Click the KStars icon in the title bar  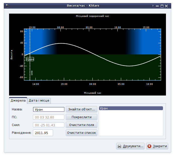click(x=8, y=6)
